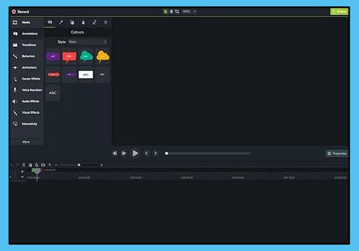Select the Keystroke callouts subtab icon
Viewport: 359px width, 251px height.
click(106, 22)
